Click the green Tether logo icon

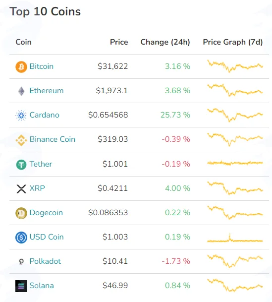pos(21,165)
